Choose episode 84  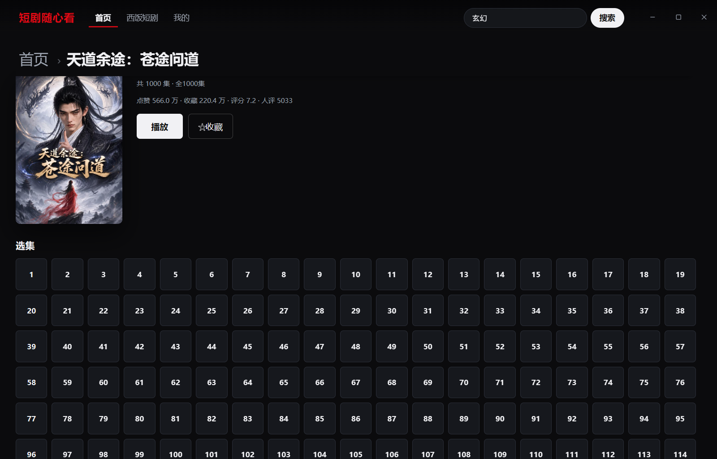tap(284, 419)
